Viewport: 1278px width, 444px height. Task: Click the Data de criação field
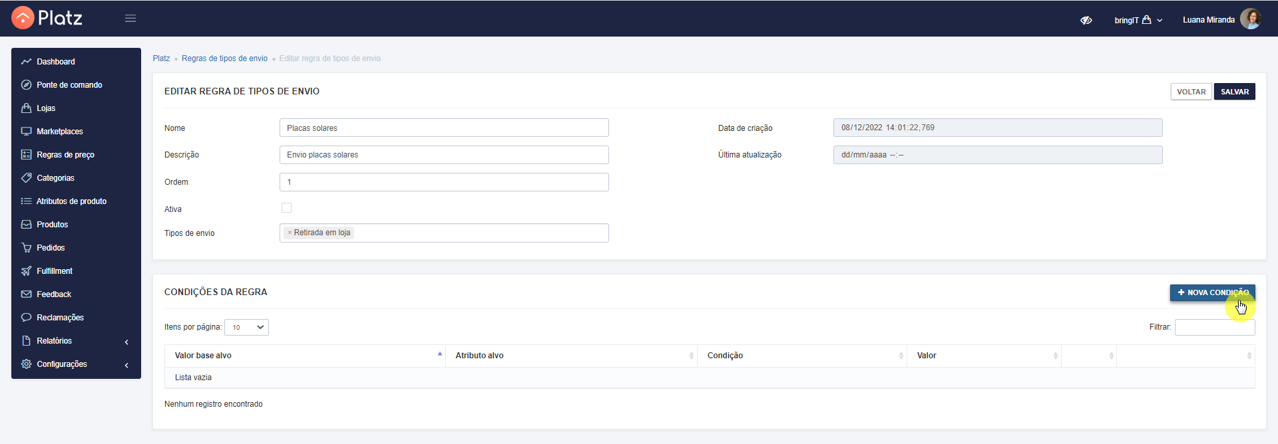click(x=998, y=128)
